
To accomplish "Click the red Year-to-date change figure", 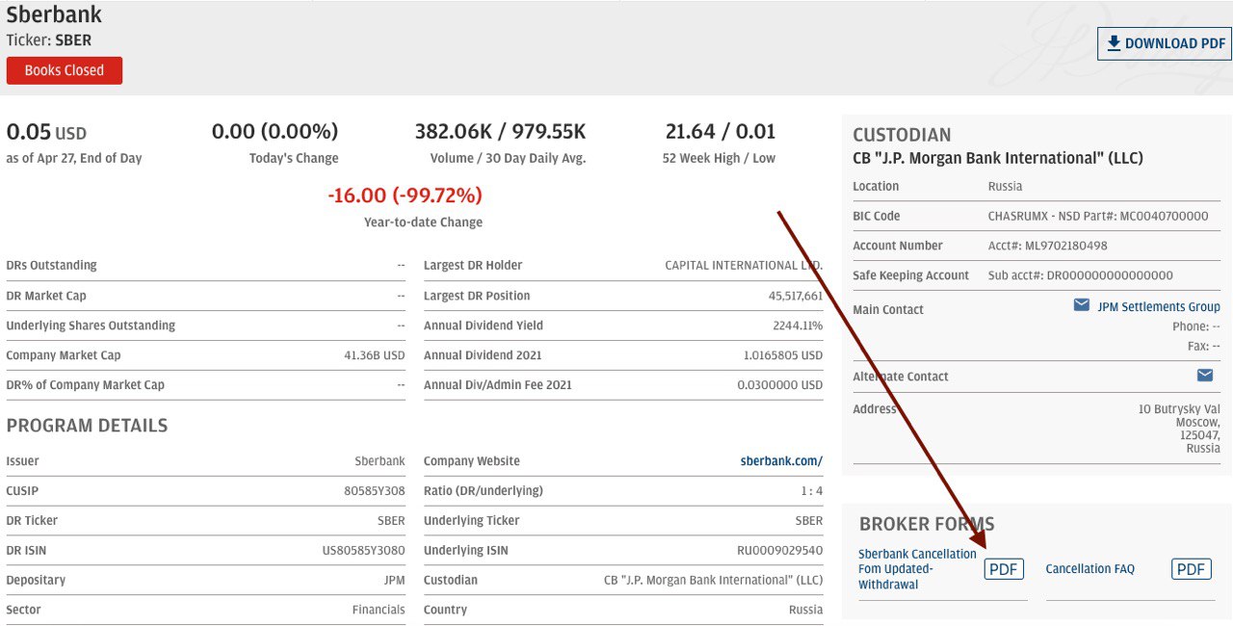I will tap(405, 196).
